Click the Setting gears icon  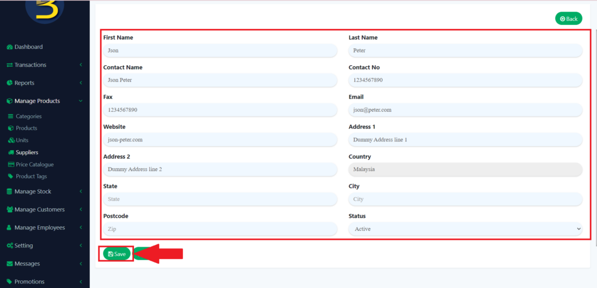9,246
